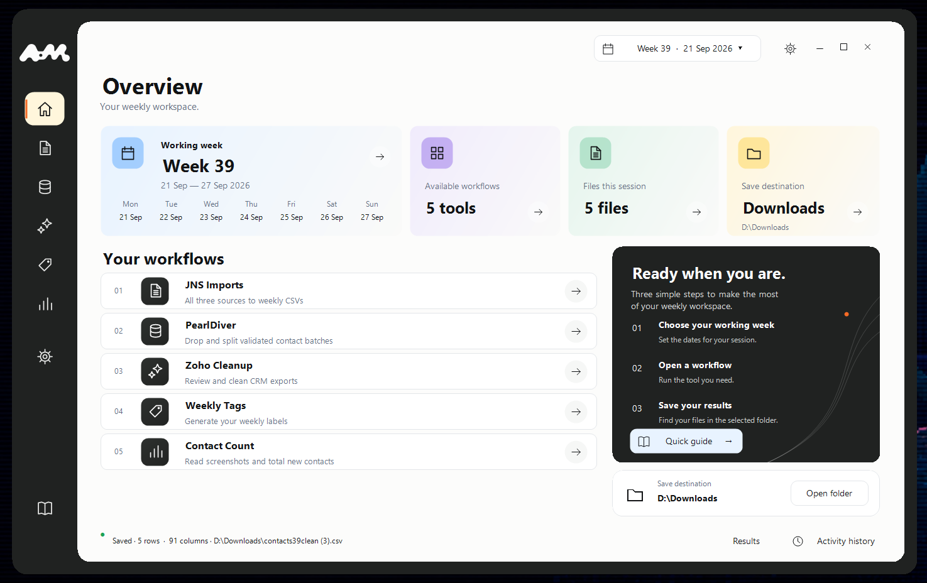Click the arrow for the PearlDiver workflow
Viewport: 927px width, 583px height.
576,331
